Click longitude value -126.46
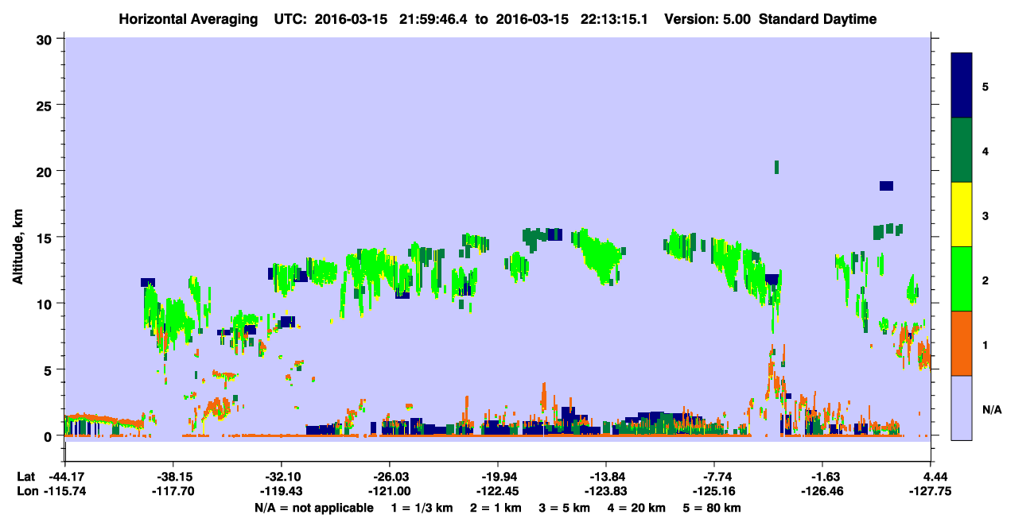This screenshot has height=530, width=1034. point(822,491)
